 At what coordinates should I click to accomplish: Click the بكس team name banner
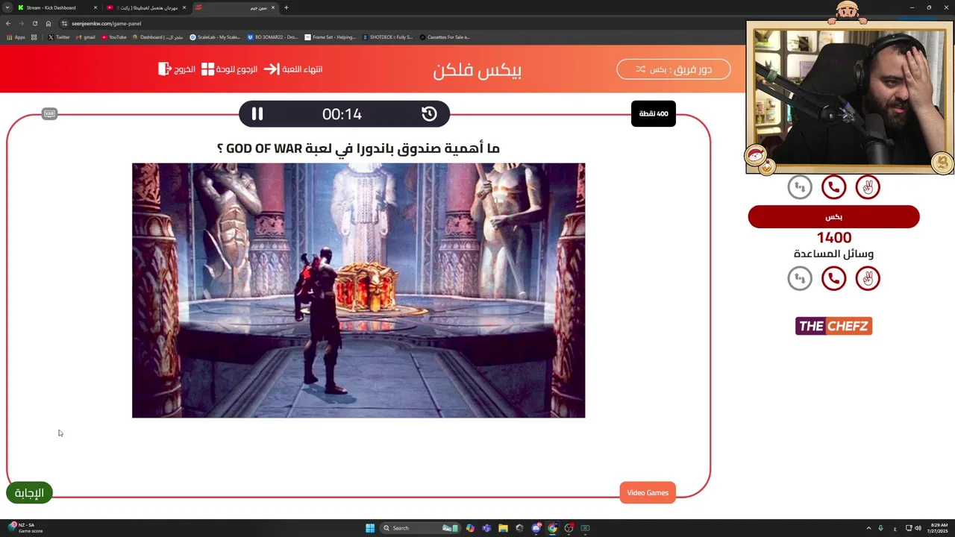(x=833, y=216)
